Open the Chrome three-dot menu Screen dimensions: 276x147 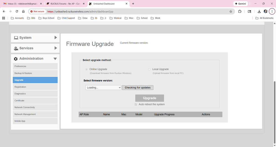point(272,11)
